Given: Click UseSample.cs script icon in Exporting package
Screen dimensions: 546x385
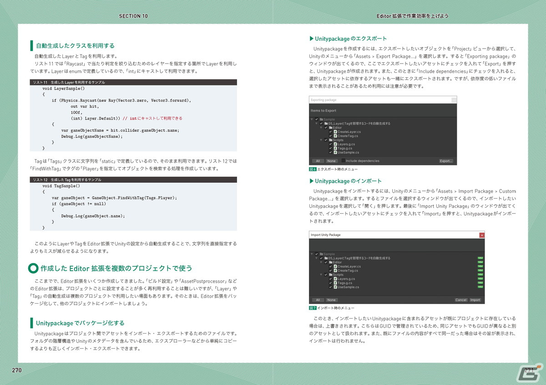Looking at the screenshot, I should [335, 152].
